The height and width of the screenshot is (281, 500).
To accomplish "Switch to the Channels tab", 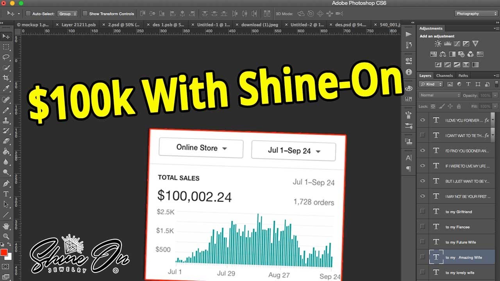I will click(x=445, y=76).
